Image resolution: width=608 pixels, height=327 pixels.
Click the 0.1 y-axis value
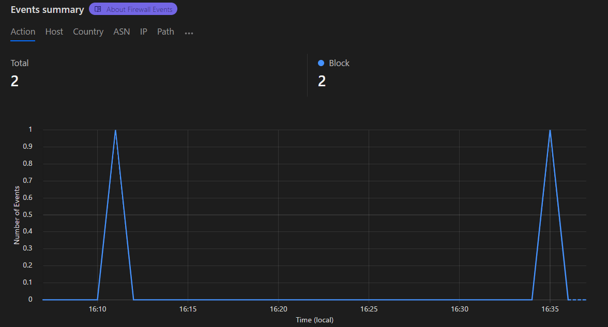[27, 283]
